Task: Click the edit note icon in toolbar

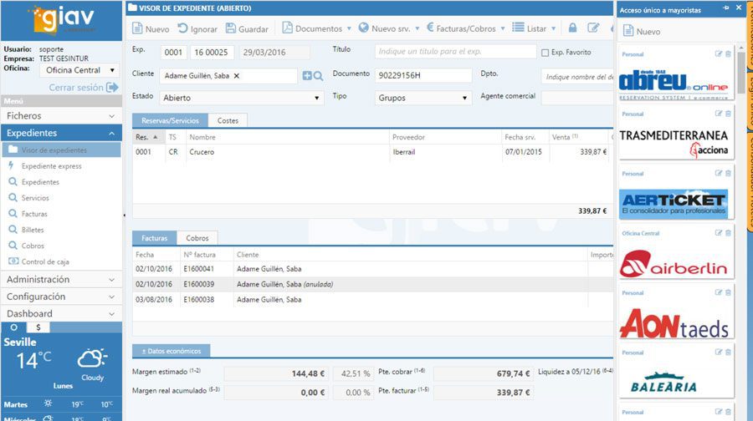Action: 593,28
